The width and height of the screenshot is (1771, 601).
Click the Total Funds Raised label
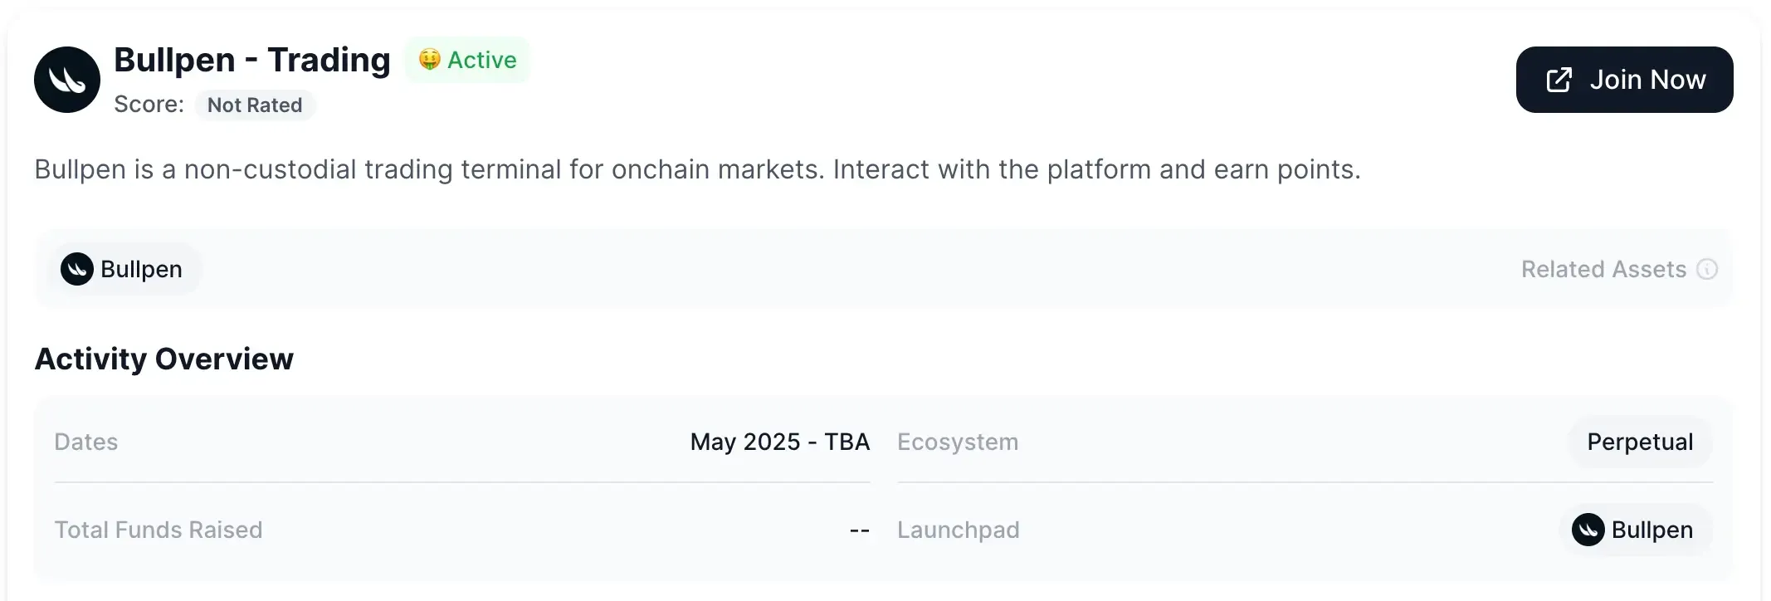tap(159, 530)
